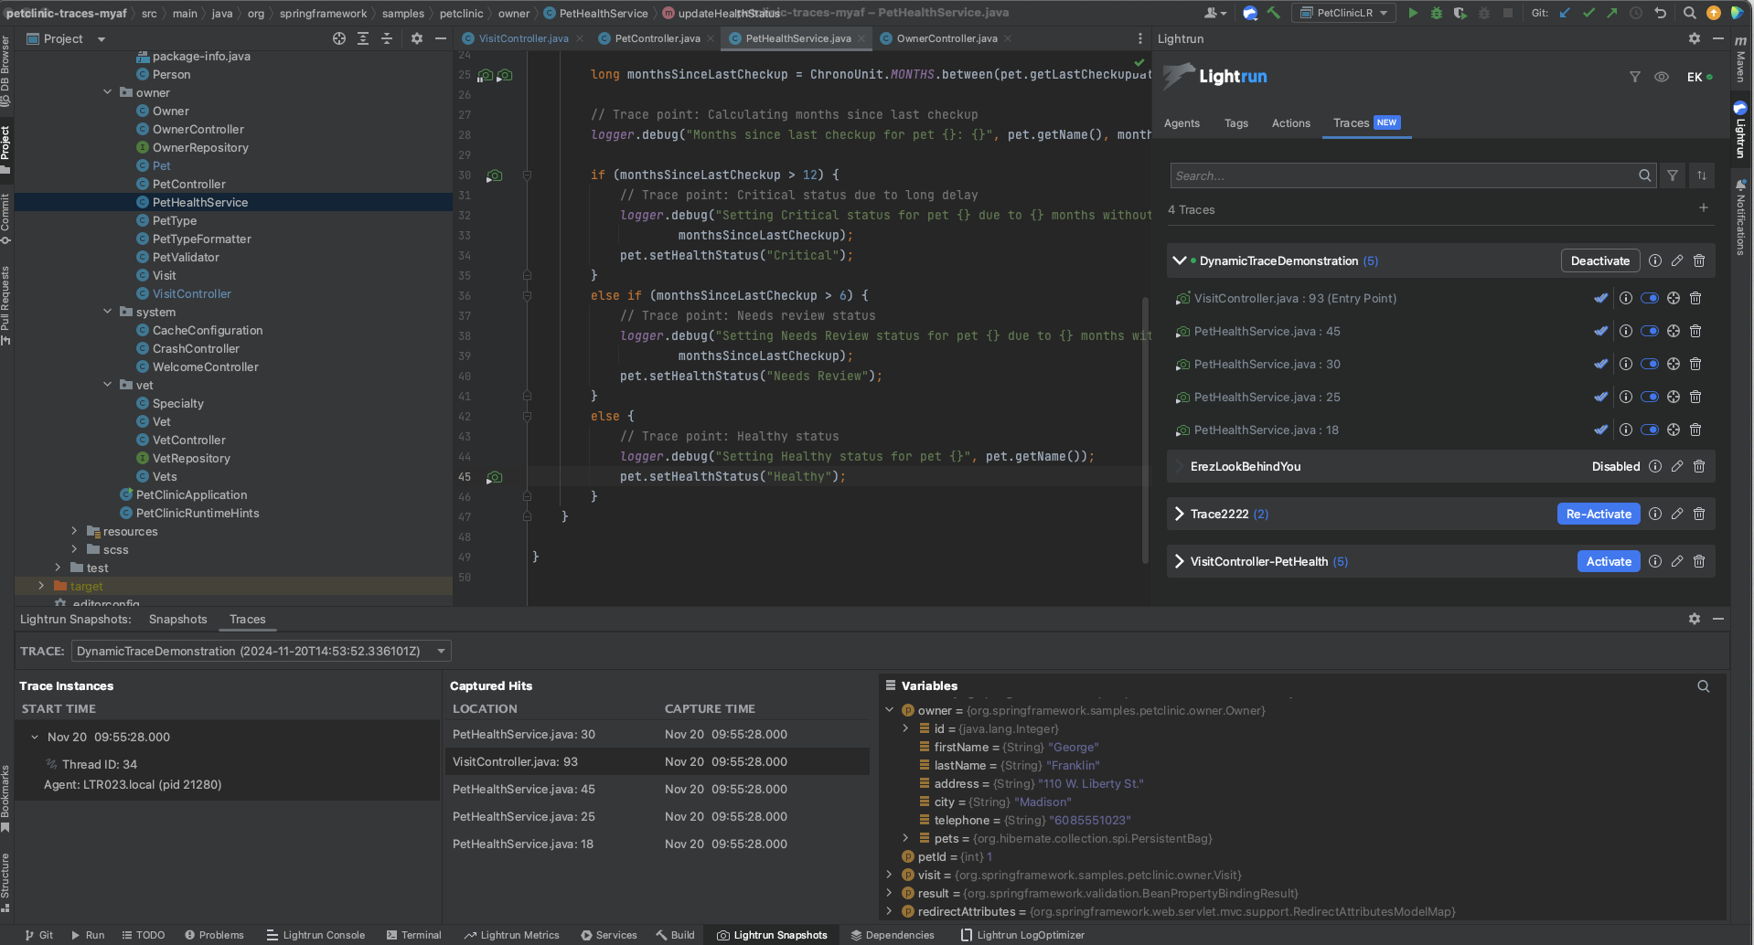Run the PetClinicLR configuration
This screenshot has height=945, width=1754.
click(x=1413, y=13)
